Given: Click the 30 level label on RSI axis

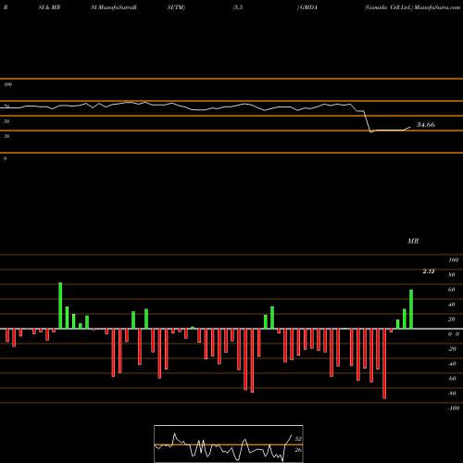Looking at the screenshot, I should click(x=6, y=136).
